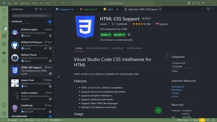Open the Changelog tab
Viewport: 217px width, 122px height.
(x=118, y=48)
